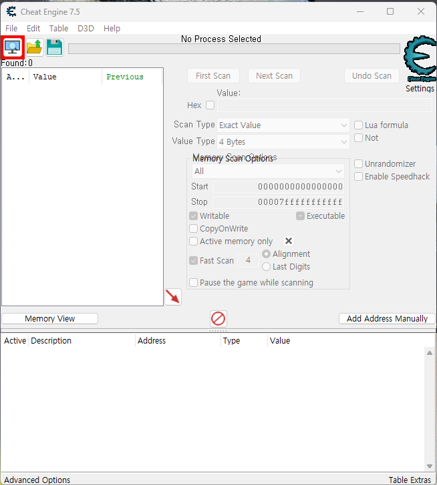
Task: Click the Start address field
Action: coord(278,187)
